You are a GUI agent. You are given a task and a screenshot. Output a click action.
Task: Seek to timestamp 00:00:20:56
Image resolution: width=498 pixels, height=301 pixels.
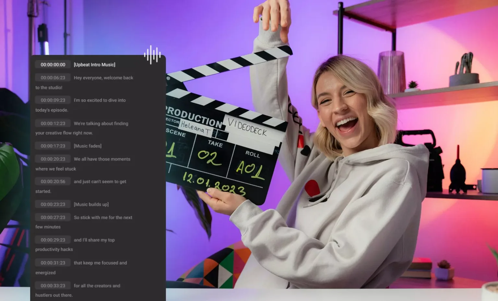[x=53, y=182]
